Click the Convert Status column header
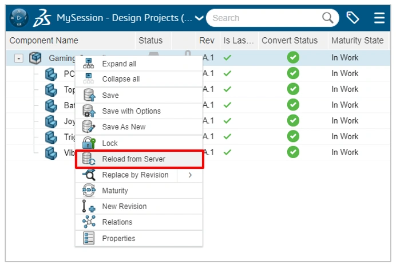This screenshot has height=268, width=396. pyautogui.click(x=290, y=41)
